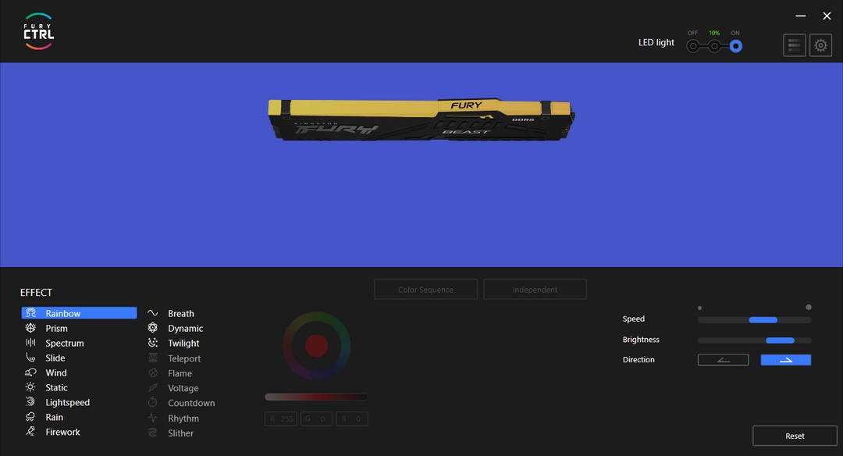Pick the Flame effect label
Viewport: 843px width, 456px height.
(180, 373)
